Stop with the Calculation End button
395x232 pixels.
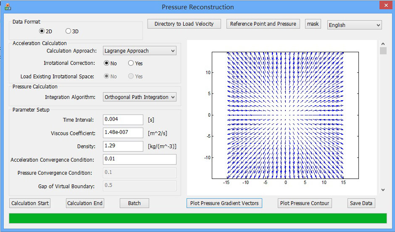(x=85, y=203)
